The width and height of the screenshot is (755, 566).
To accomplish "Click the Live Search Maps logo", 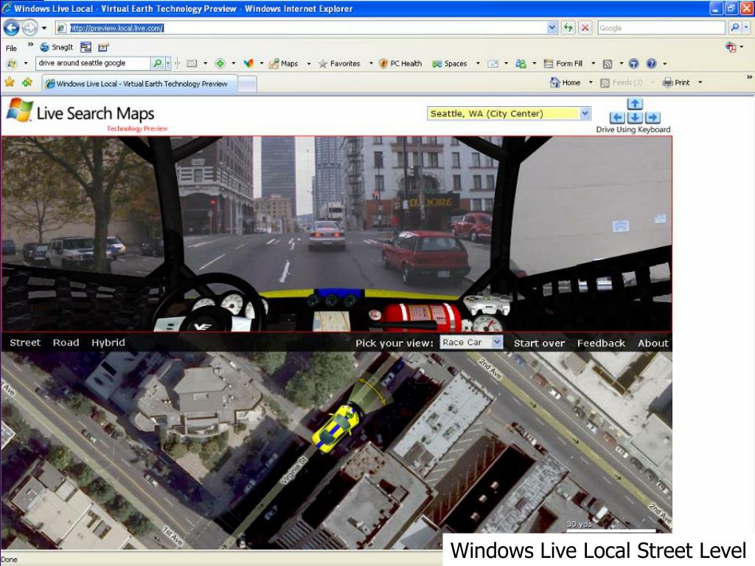I will pos(80,112).
